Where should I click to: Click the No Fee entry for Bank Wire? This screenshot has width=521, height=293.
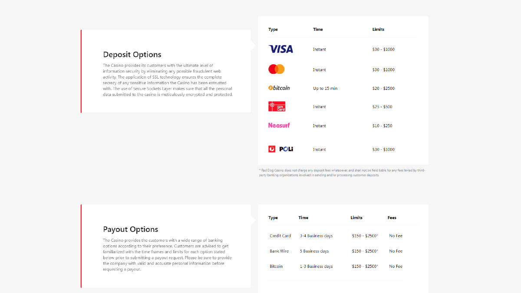[x=396, y=251]
